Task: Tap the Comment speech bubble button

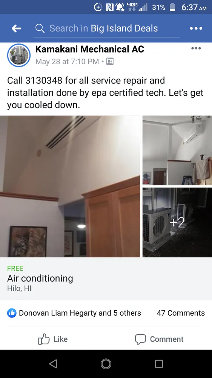Action: click(x=159, y=339)
